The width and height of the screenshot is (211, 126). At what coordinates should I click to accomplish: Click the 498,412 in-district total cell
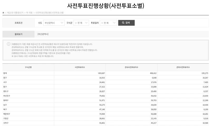(x=153, y=73)
